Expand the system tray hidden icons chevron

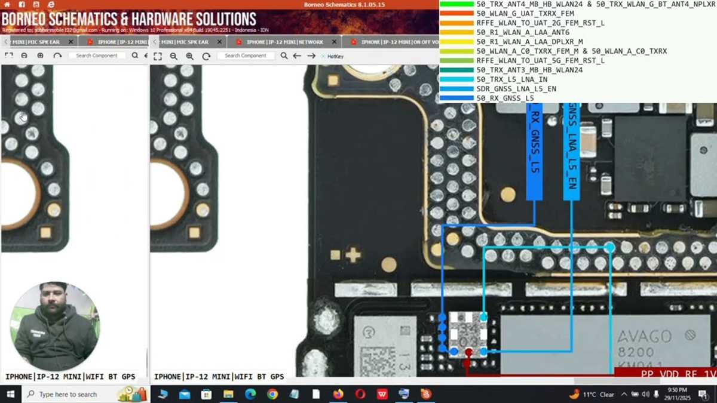point(624,394)
